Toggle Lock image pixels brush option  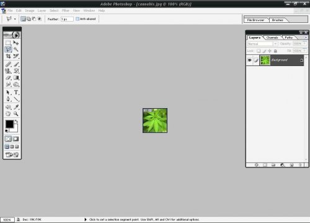[x=264, y=51]
